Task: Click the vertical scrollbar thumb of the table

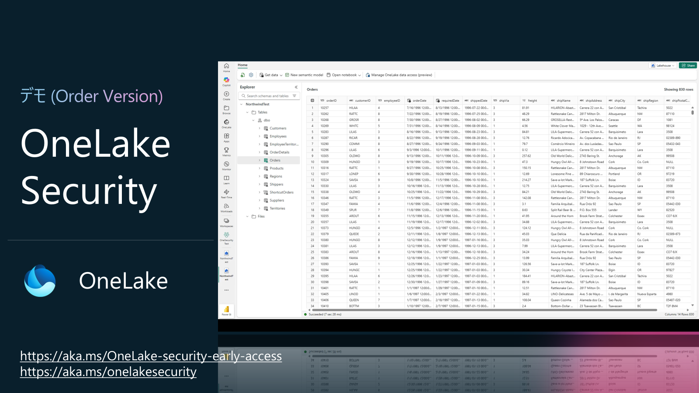Action: (692, 112)
